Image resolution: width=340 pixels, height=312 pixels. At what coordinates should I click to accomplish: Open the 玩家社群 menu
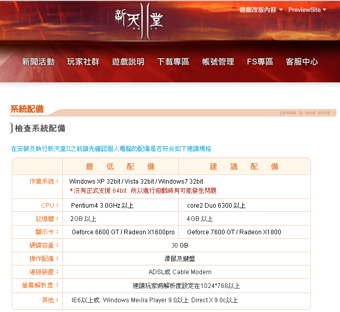point(83,62)
